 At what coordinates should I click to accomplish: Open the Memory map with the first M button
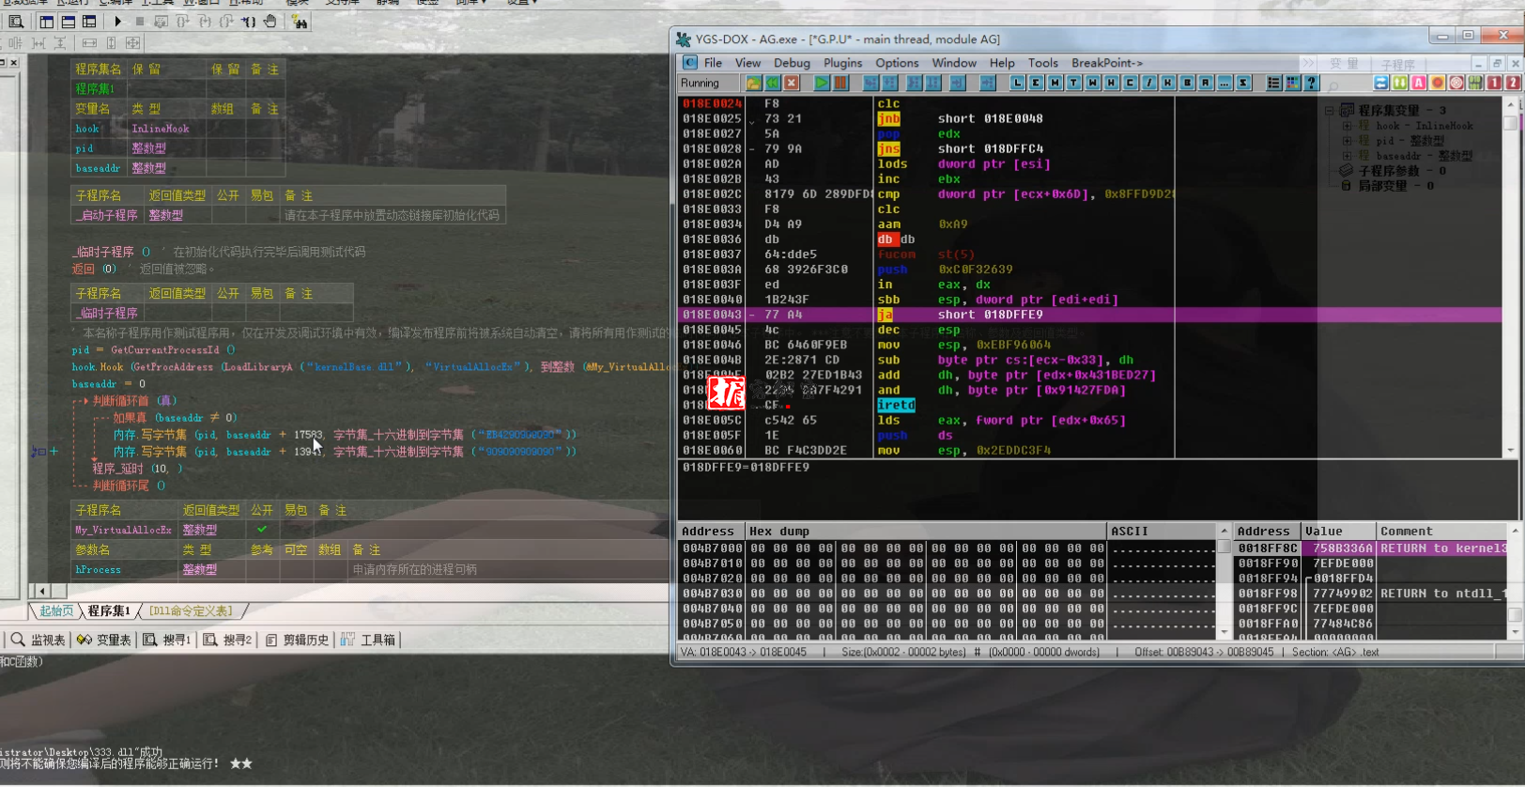(1055, 83)
